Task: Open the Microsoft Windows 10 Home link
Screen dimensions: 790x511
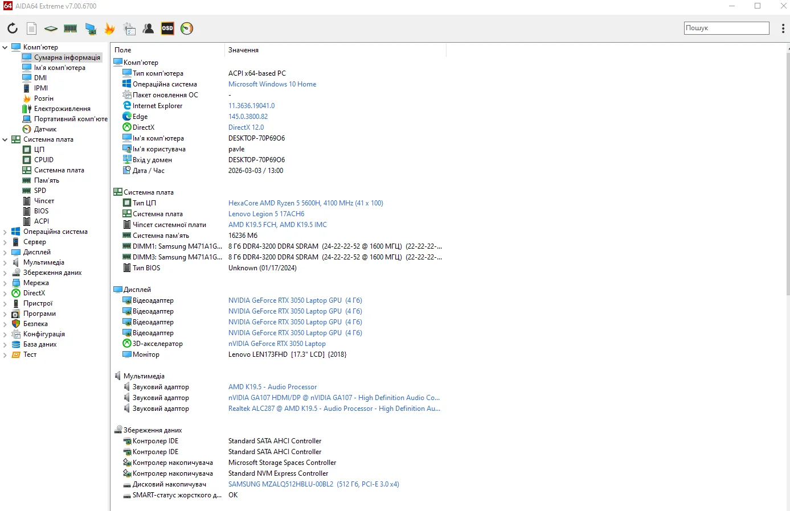Action: point(272,84)
